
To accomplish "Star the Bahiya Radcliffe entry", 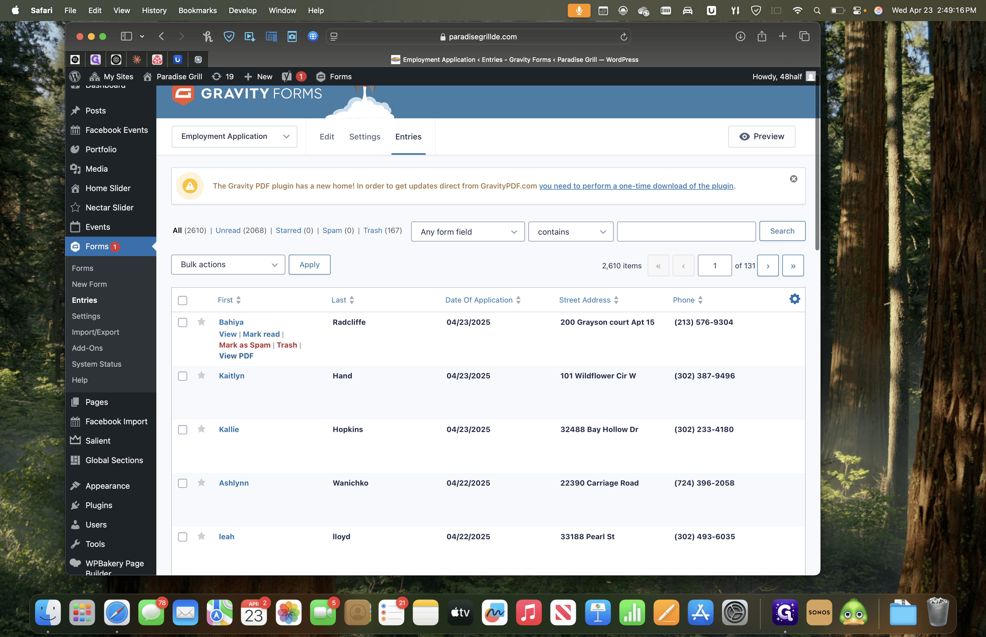I will (201, 322).
